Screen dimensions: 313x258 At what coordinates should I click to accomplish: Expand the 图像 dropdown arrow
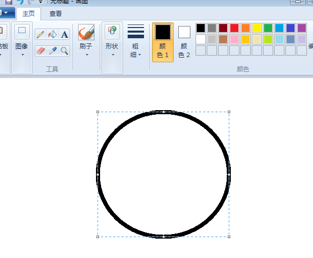click(22, 55)
